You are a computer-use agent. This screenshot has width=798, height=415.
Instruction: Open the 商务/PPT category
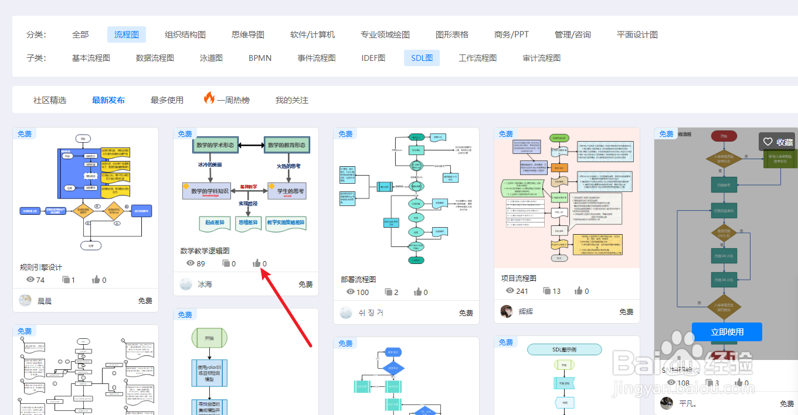[x=511, y=35]
